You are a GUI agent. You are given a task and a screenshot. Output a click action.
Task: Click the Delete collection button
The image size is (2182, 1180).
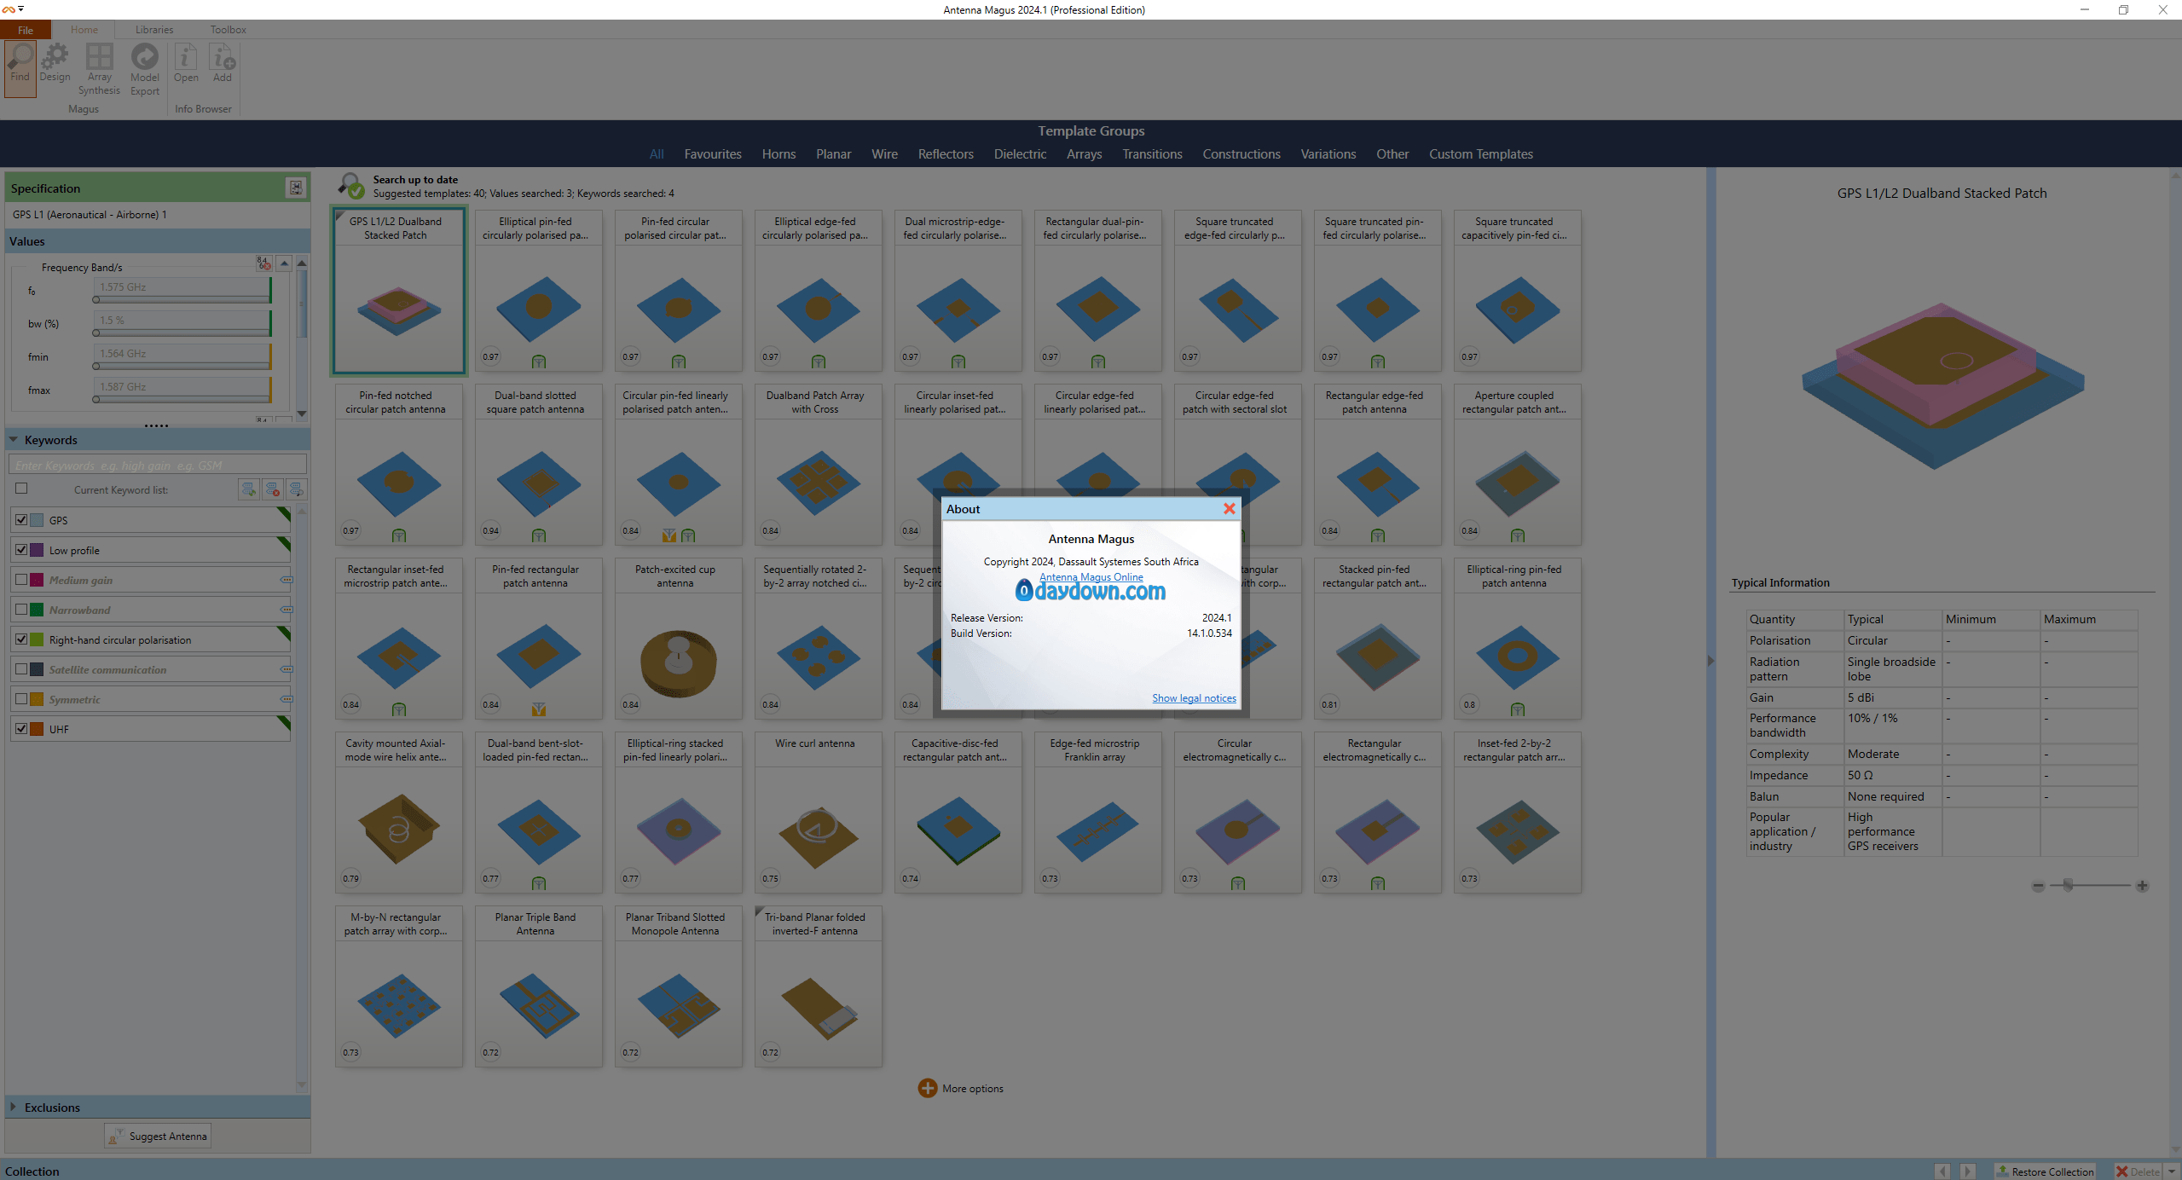click(x=2138, y=1171)
